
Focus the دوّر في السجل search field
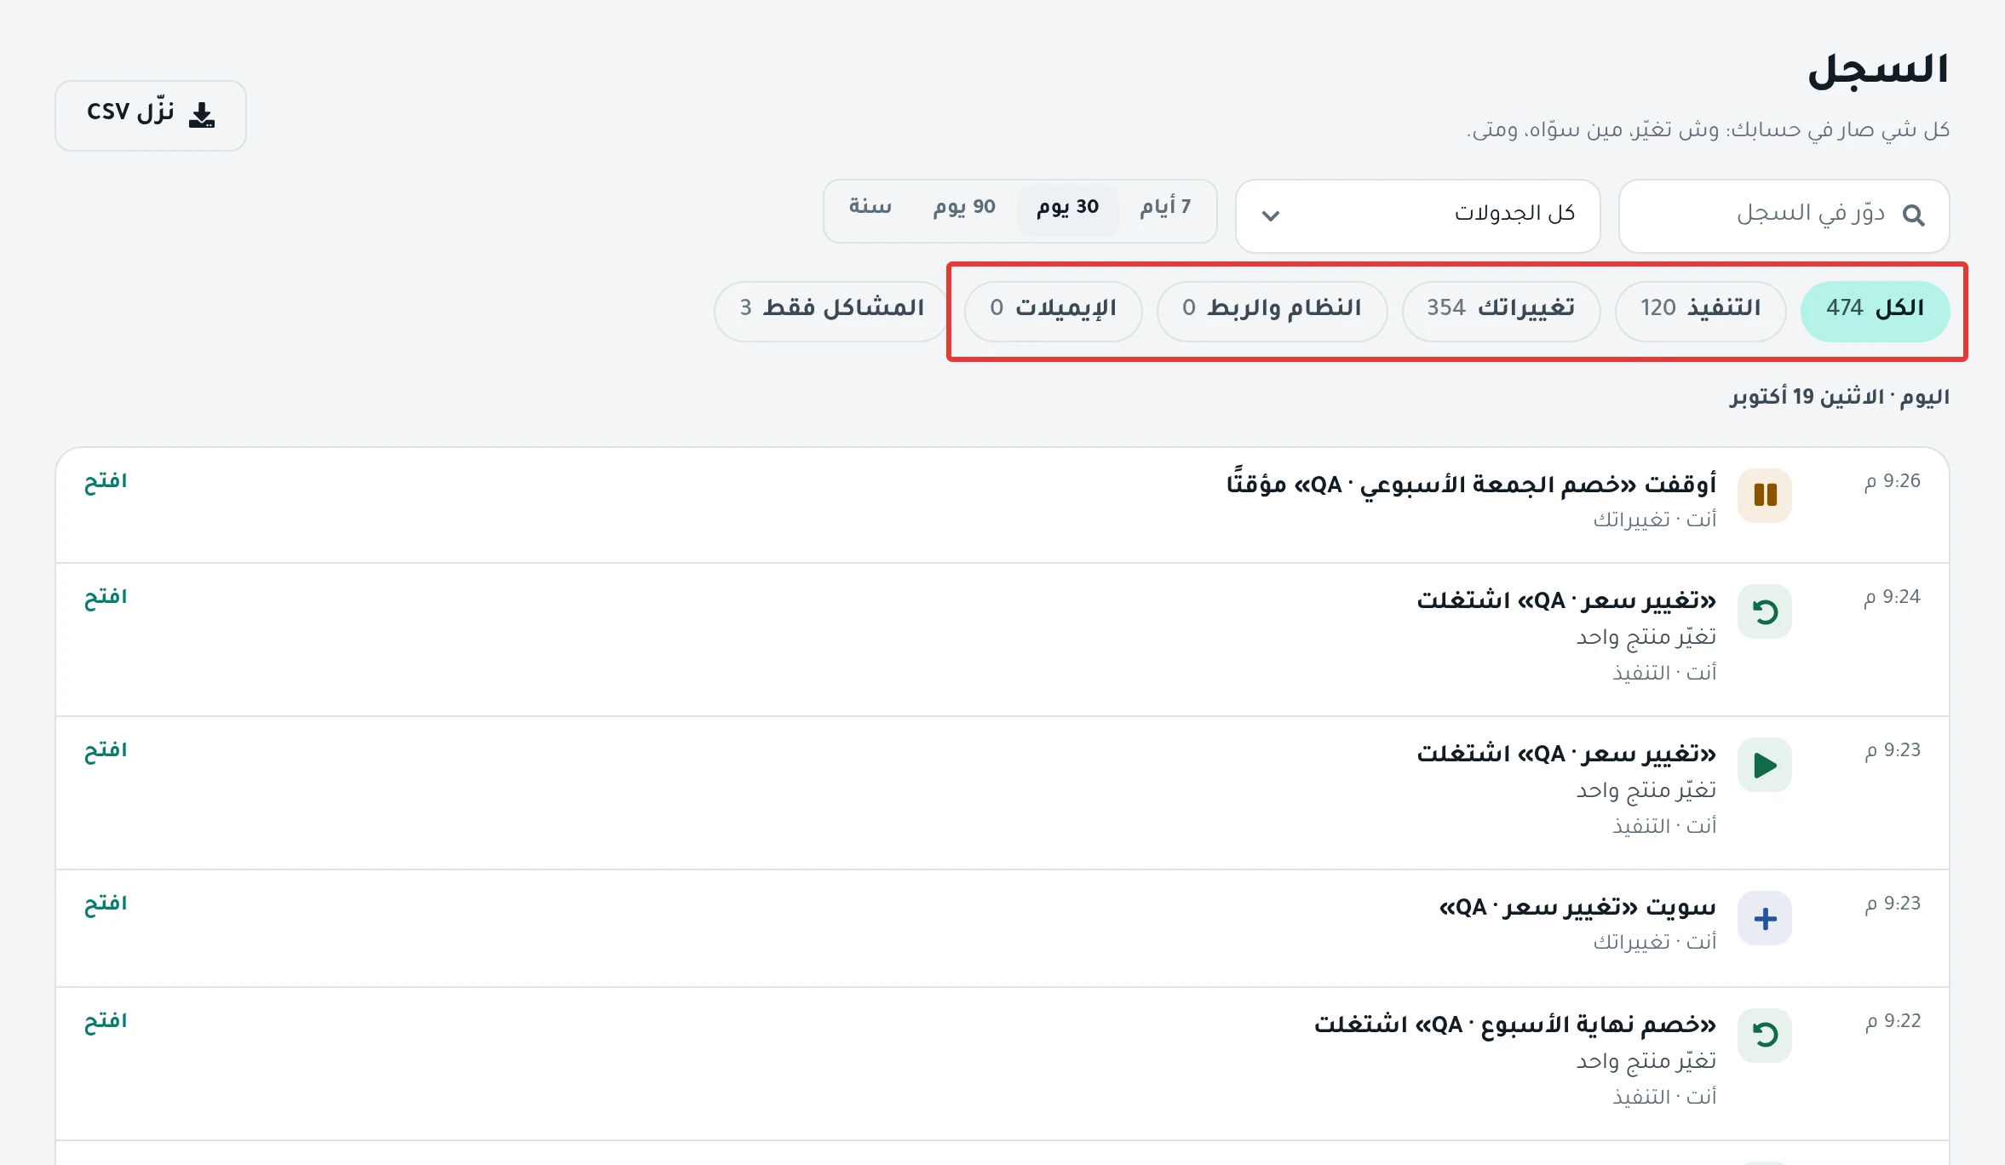pyautogui.click(x=1784, y=215)
